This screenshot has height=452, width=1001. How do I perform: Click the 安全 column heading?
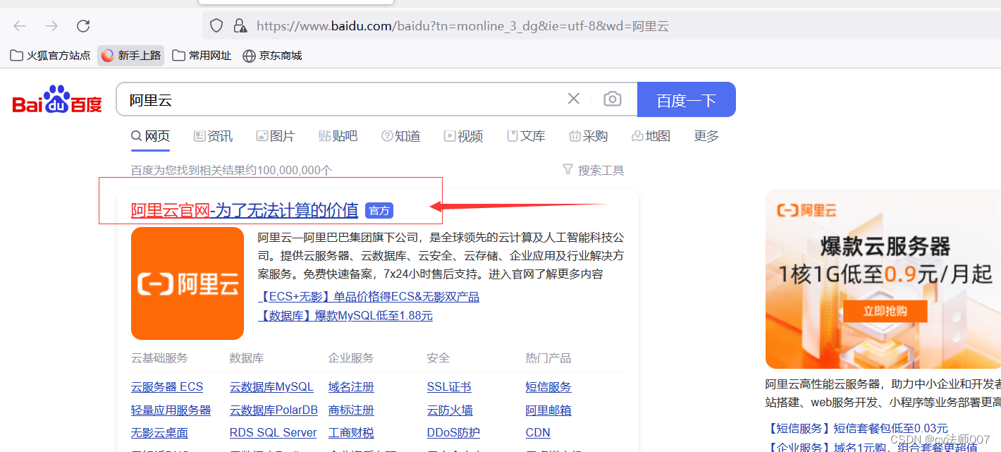(x=438, y=358)
